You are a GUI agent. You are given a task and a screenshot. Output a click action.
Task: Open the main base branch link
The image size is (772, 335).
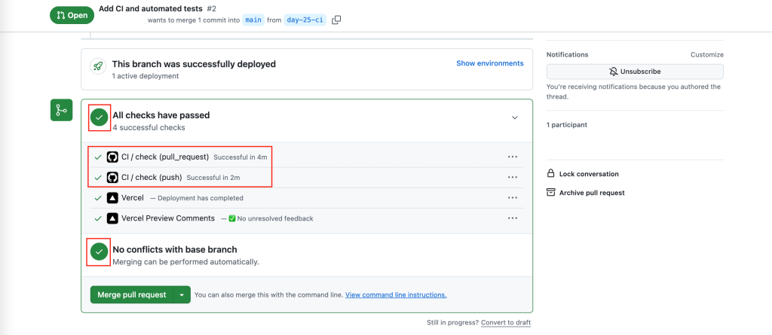(x=253, y=20)
